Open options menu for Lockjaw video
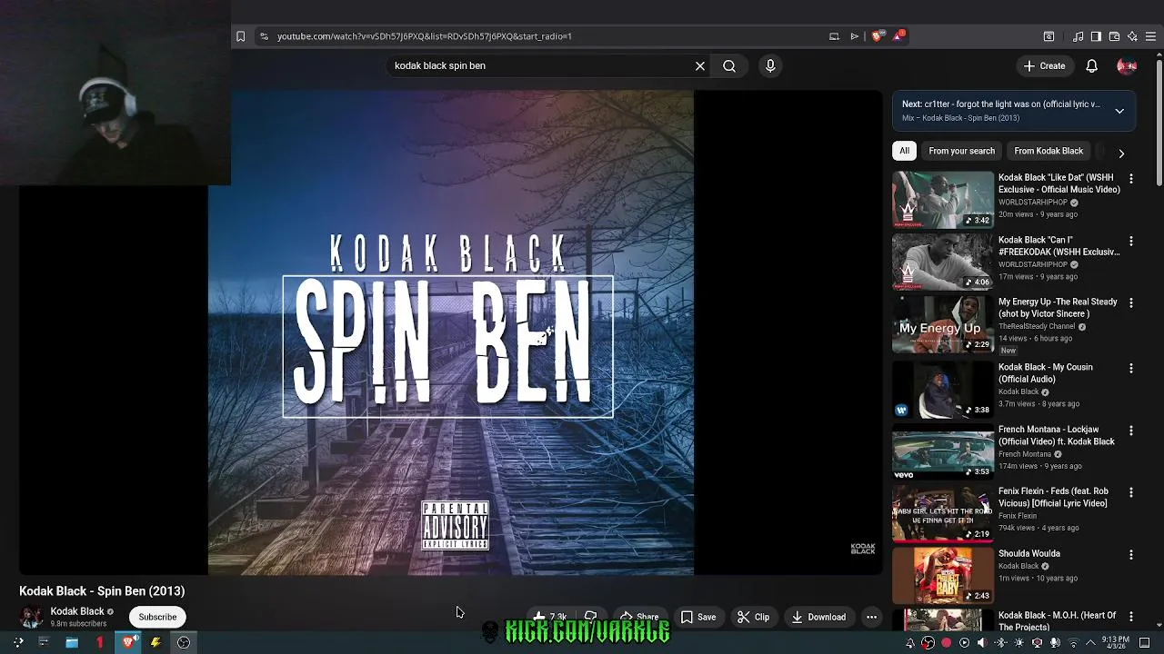1164x654 pixels. (x=1131, y=431)
